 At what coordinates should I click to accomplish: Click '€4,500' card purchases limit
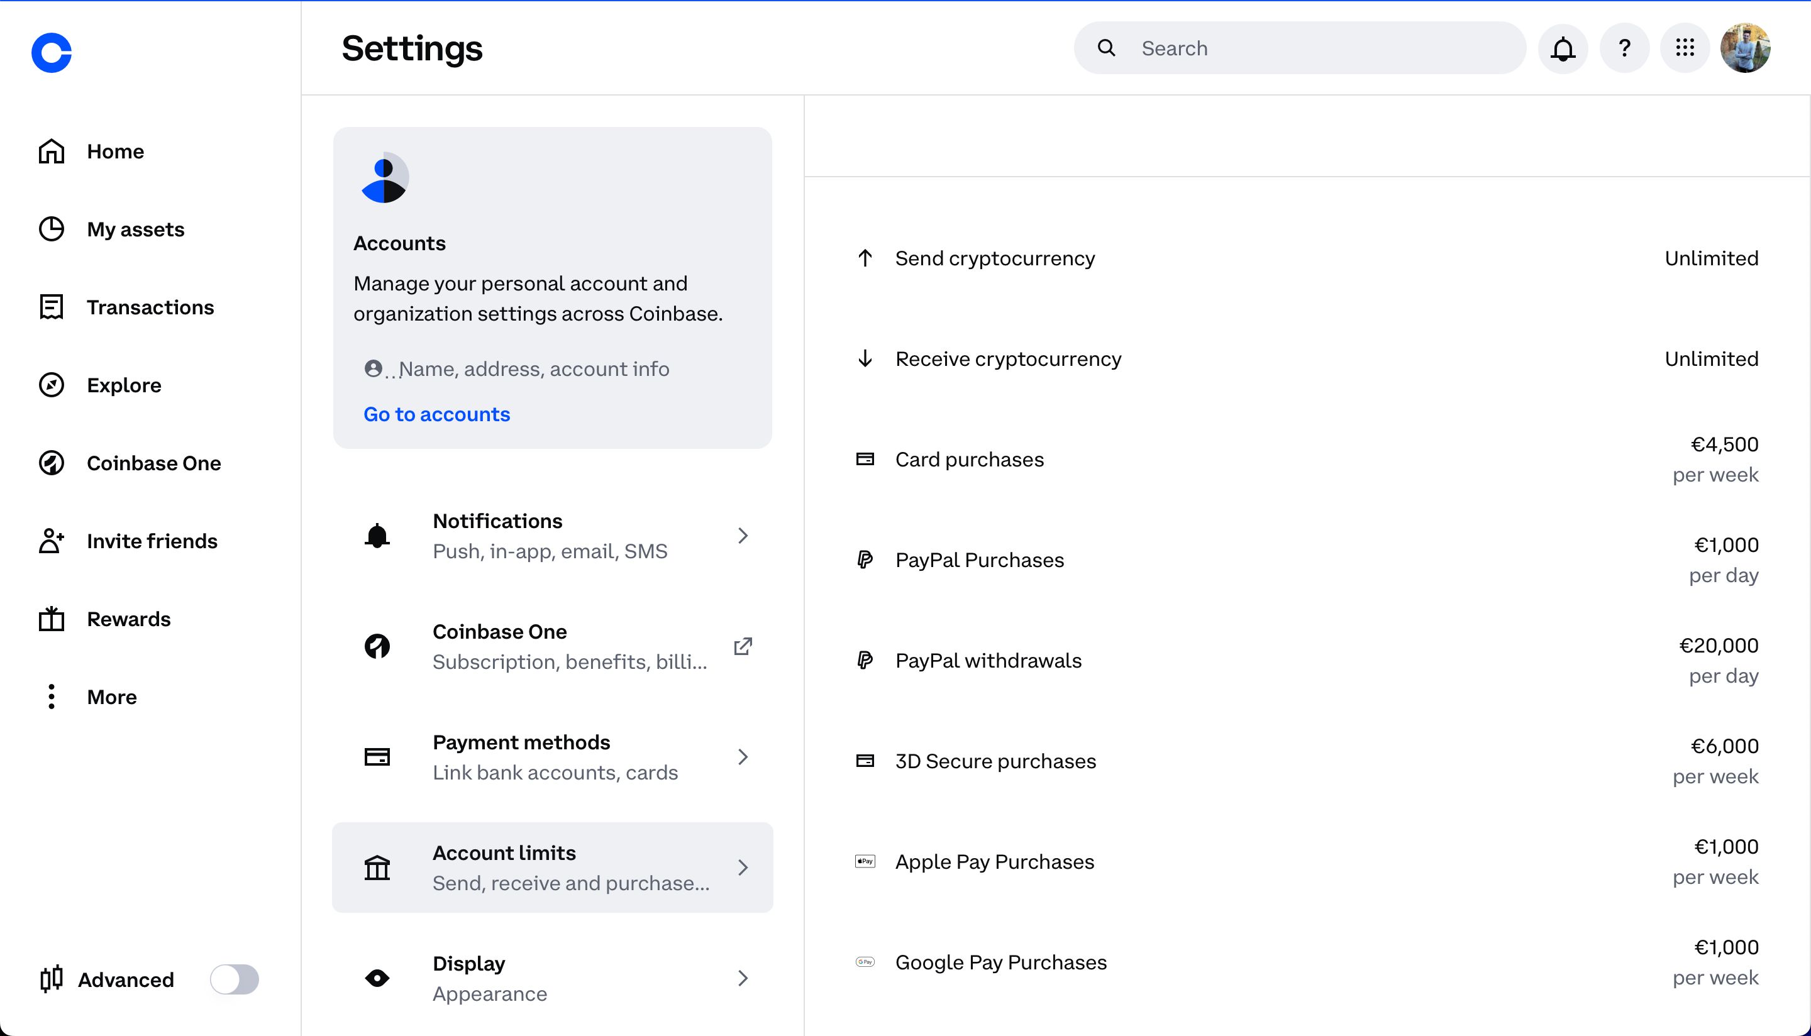[x=1724, y=444]
